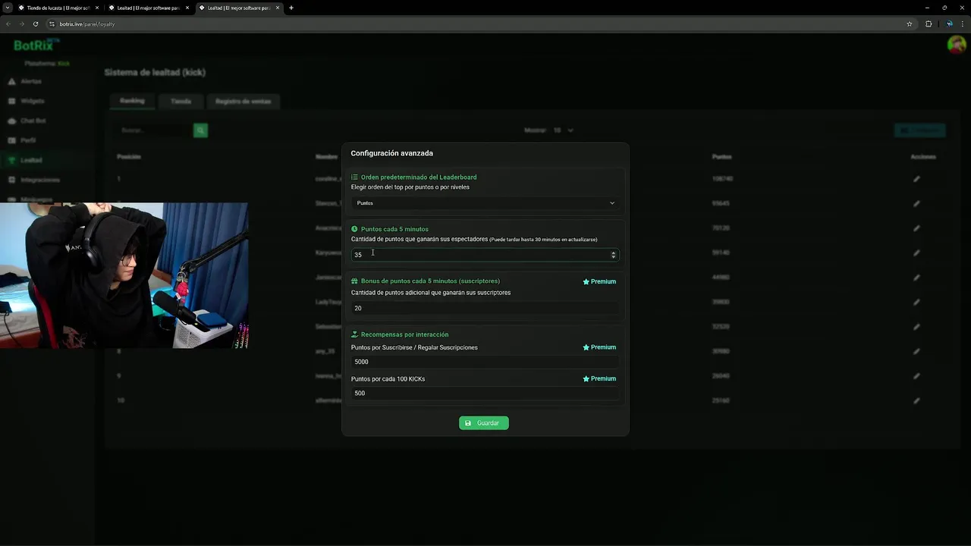This screenshot has height=546, width=971.
Task: Click the stepper arrows on the 35 field
Action: (x=614, y=255)
